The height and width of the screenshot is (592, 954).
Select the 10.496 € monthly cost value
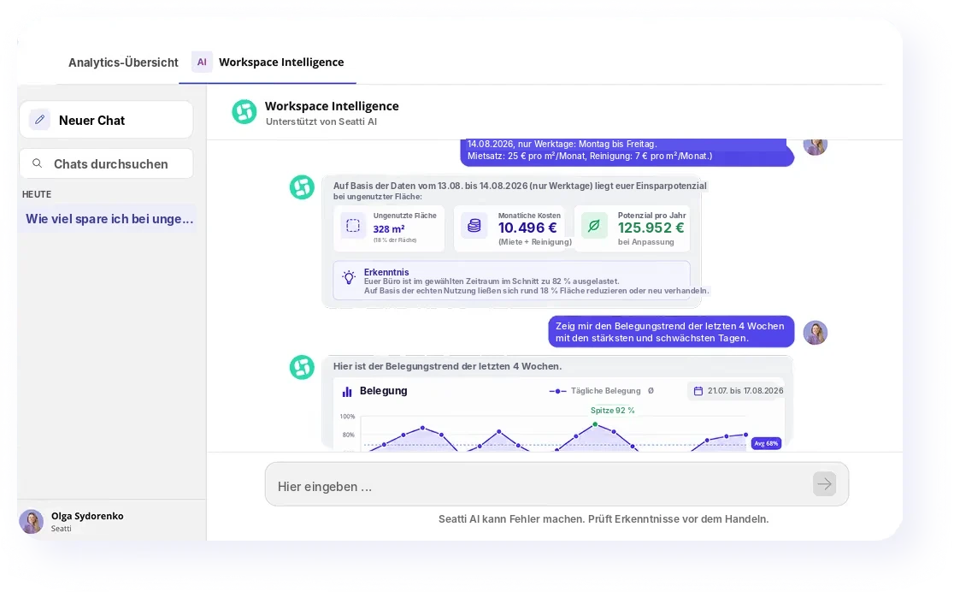(x=527, y=228)
